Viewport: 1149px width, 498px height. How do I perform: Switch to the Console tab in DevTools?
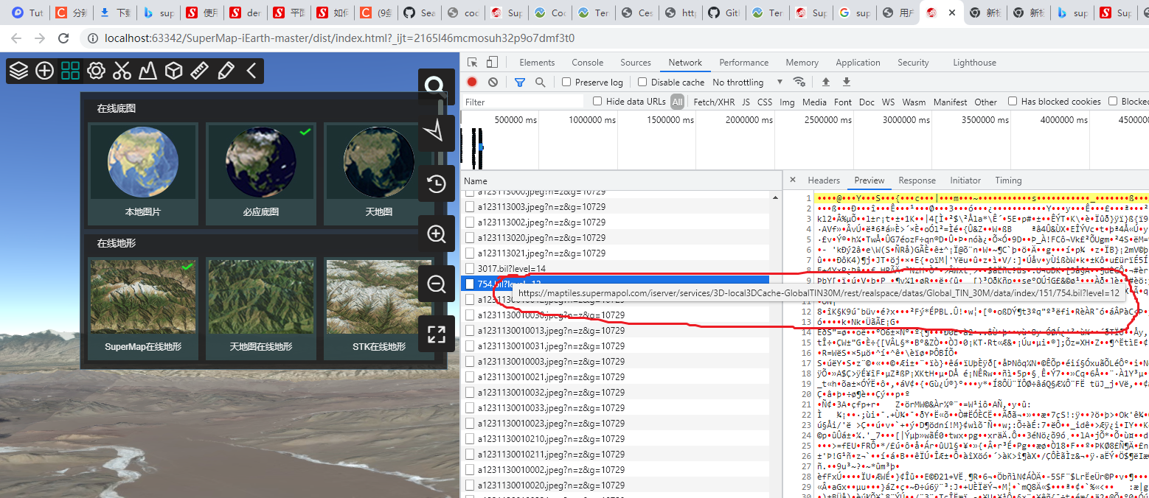[587, 63]
